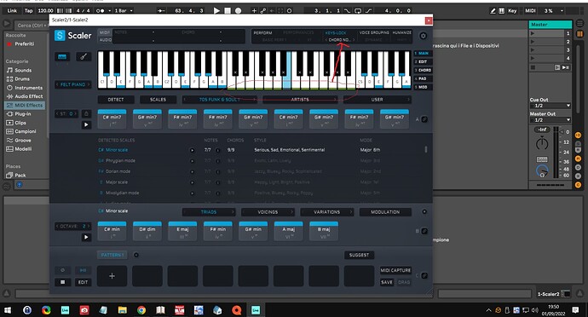This screenshot has width=588, height=317.
Task: Open Drums category in Ableton browser
Action: 18,79
